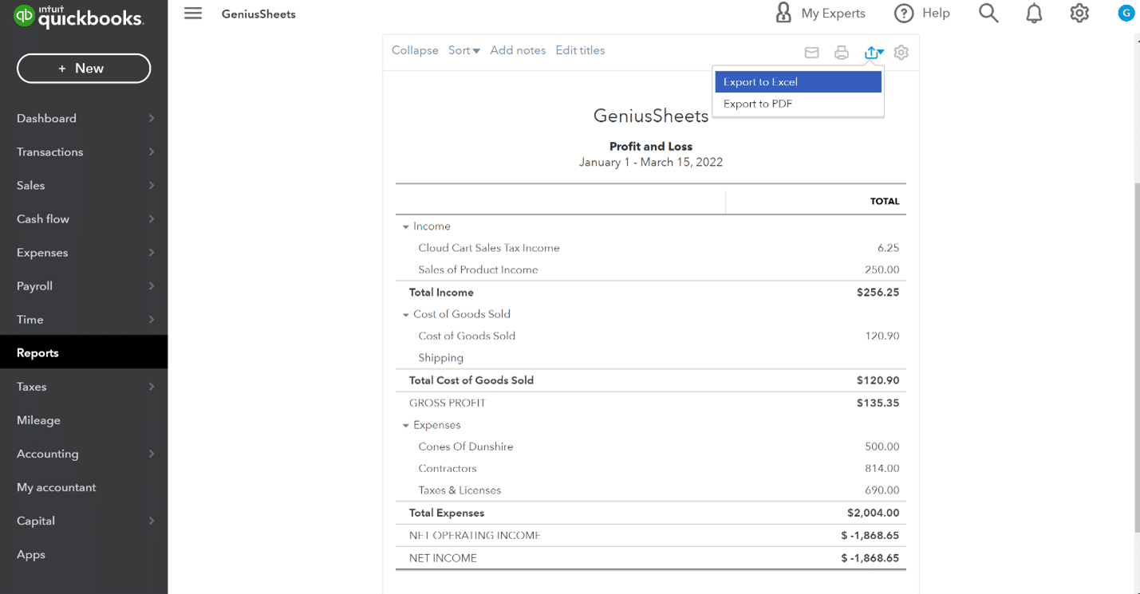This screenshot has height=594, width=1140.
Task: Expand the Payroll submenu chevron
Action: [152, 285]
